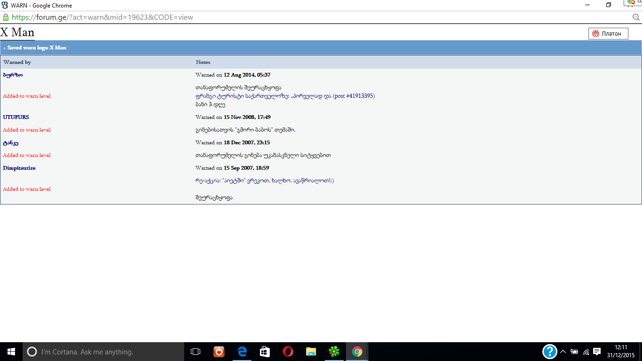Show hidden system tray icons
This screenshot has height=361, width=642.
tap(563, 352)
